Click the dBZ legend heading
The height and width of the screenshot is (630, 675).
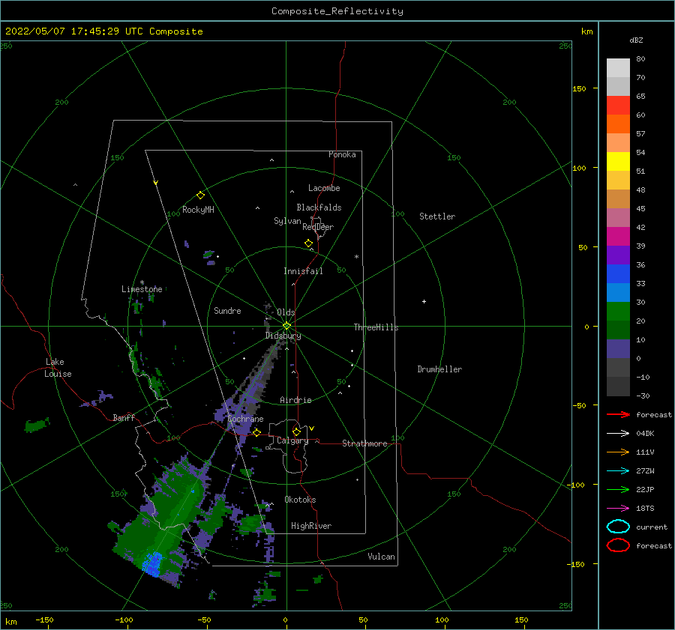[x=636, y=40]
